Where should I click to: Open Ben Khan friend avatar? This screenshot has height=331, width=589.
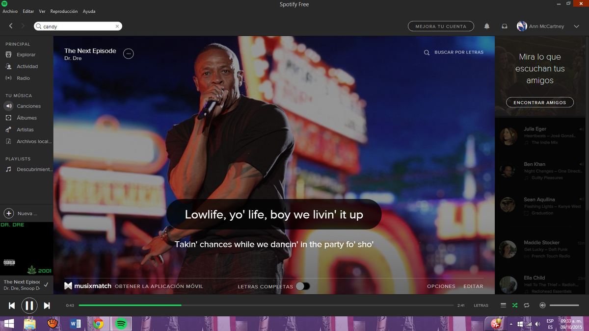tap(508, 171)
